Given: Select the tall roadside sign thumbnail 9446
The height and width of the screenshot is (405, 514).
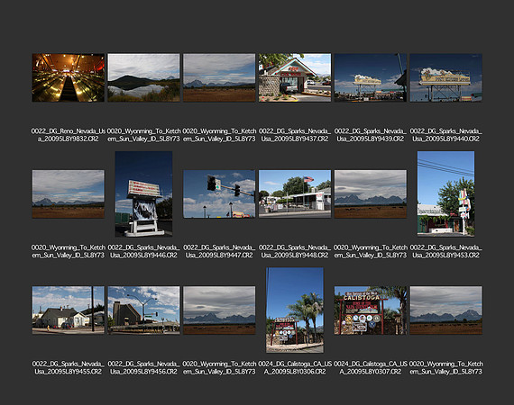Looking at the screenshot, I should [x=143, y=194].
